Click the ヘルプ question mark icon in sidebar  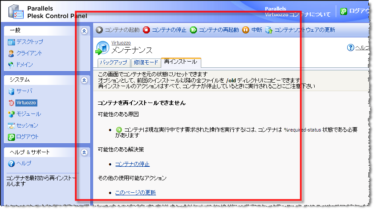[11, 164]
